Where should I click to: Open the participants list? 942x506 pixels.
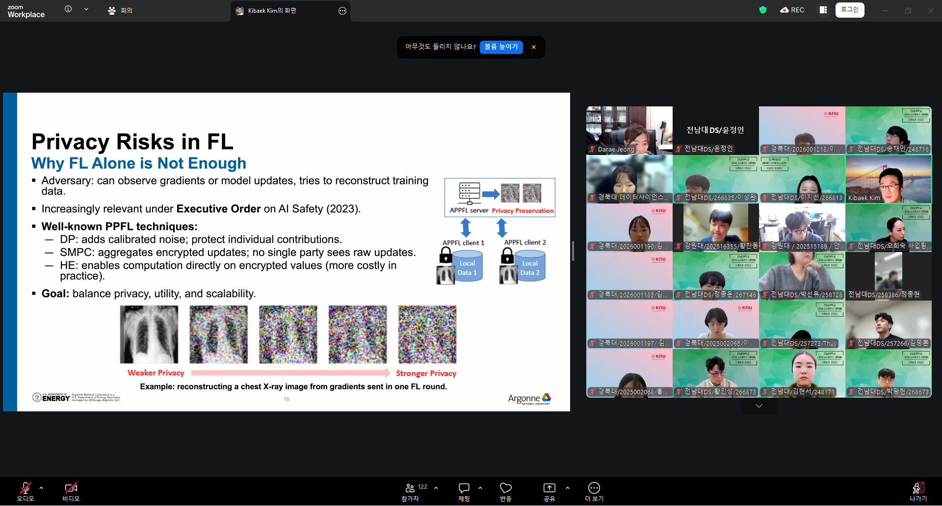[x=411, y=491]
